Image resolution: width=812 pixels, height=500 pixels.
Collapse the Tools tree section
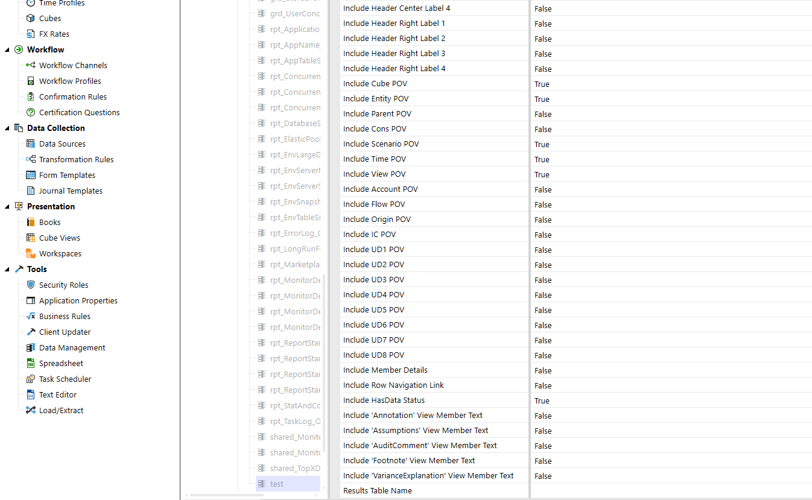(x=7, y=269)
